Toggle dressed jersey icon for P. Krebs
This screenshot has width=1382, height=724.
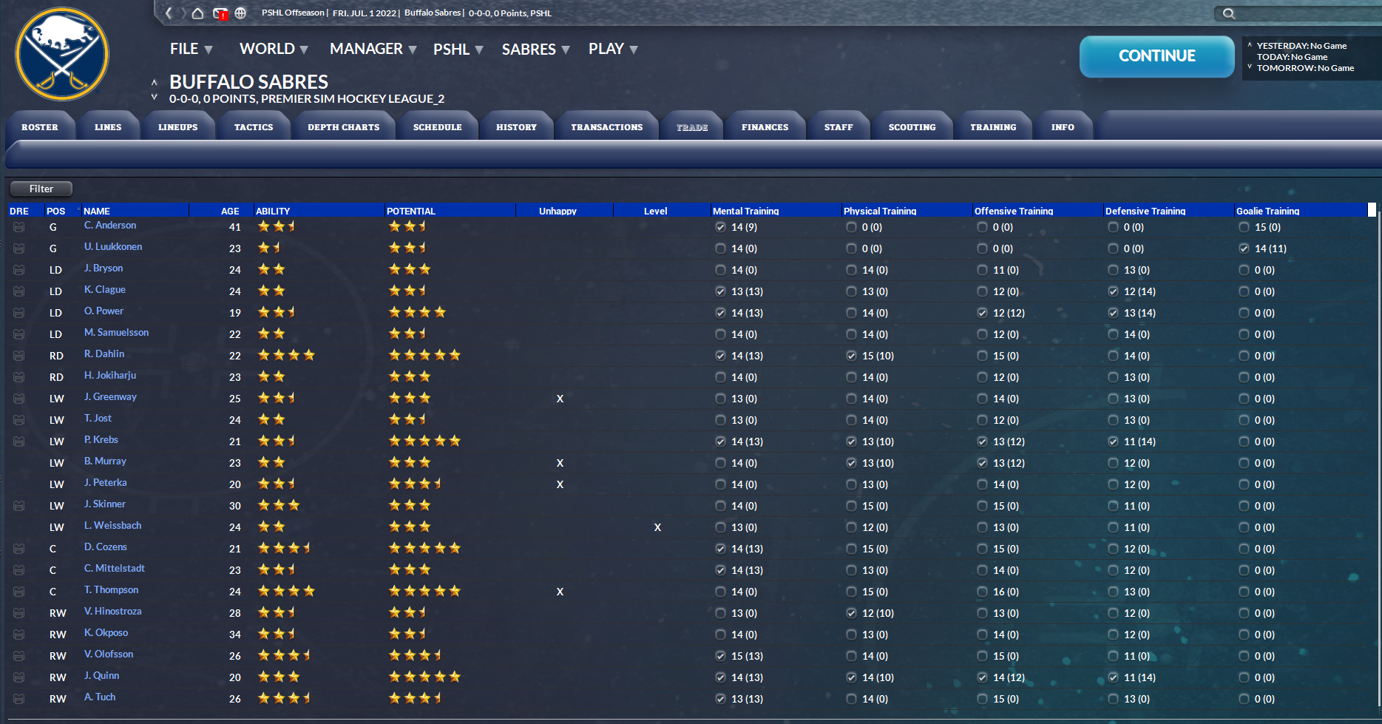19,441
